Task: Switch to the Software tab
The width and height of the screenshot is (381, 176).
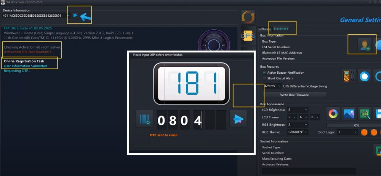Action: coord(265,29)
